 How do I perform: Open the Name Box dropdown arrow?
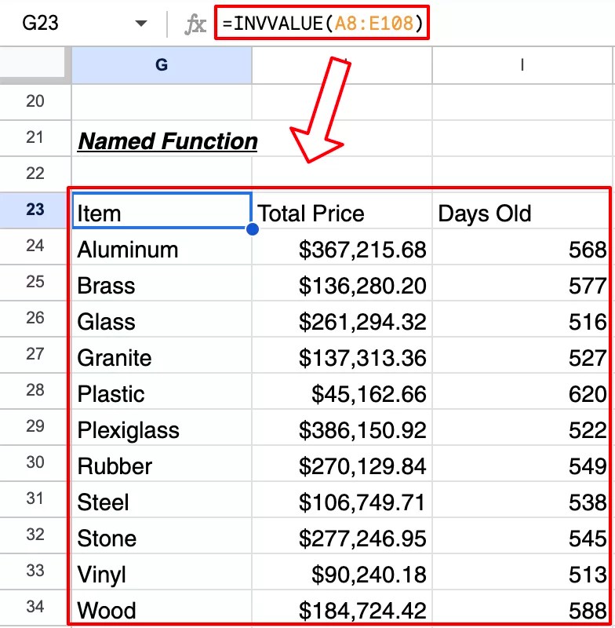click(141, 23)
